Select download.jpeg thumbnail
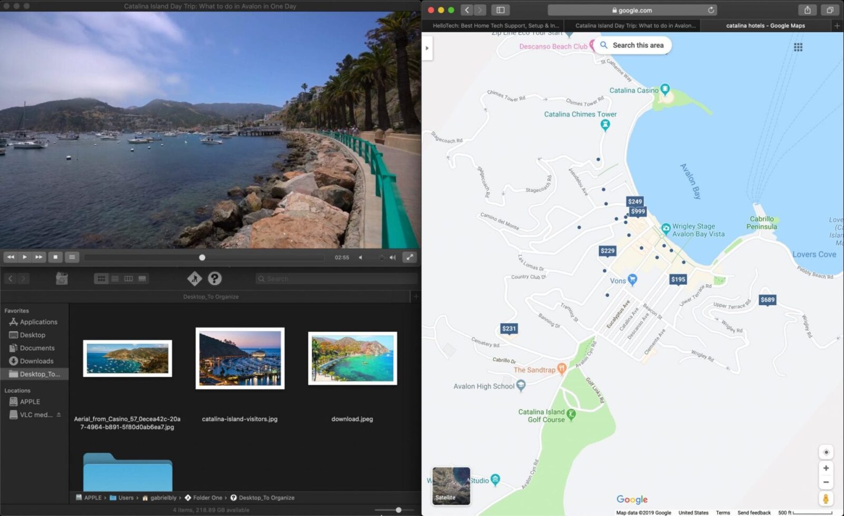The width and height of the screenshot is (844, 516). [x=352, y=358]
